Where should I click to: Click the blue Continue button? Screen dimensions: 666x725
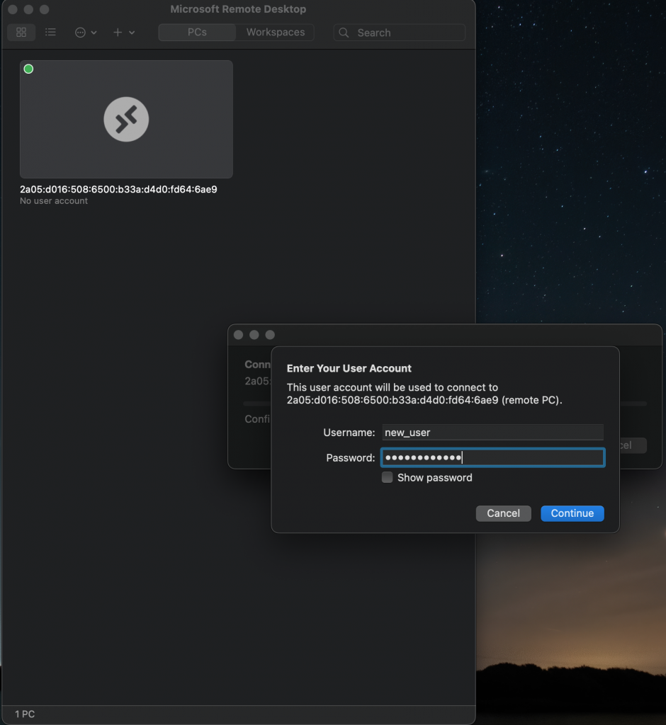pyautogui.click(x=572, y=513)
